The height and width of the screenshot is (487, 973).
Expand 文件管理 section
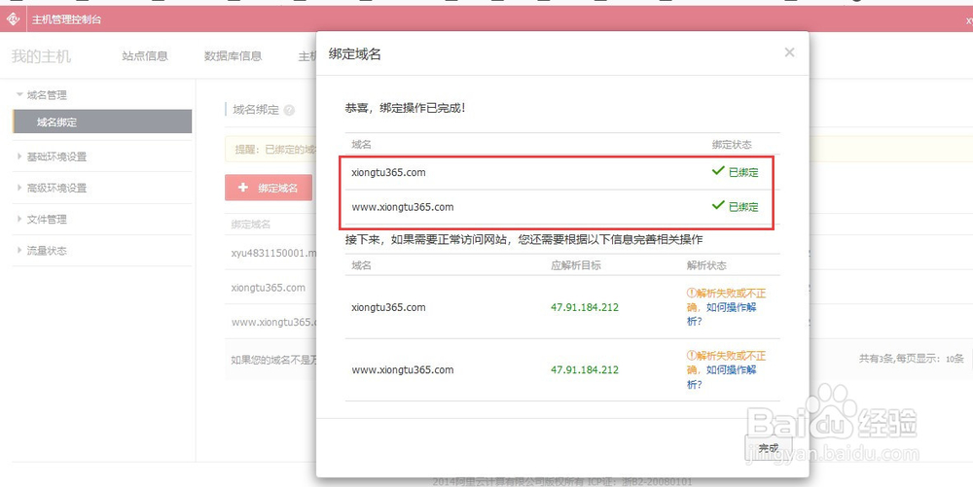coord(42,220)
